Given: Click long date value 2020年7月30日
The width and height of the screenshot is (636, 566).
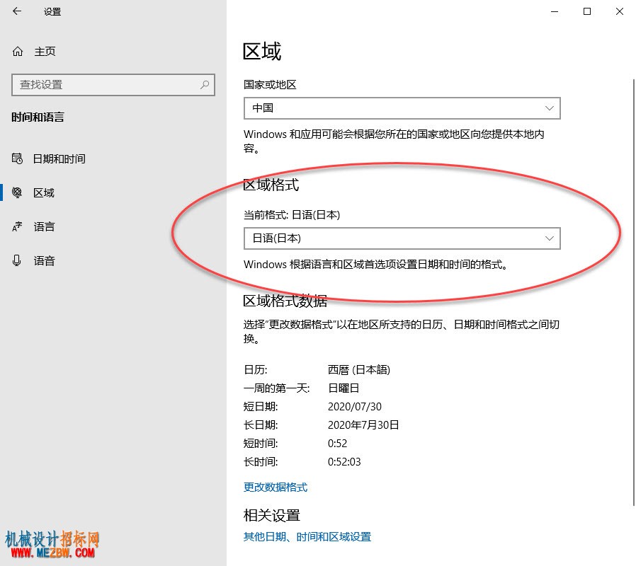Looking at the screenshot, I should point(363,425).
